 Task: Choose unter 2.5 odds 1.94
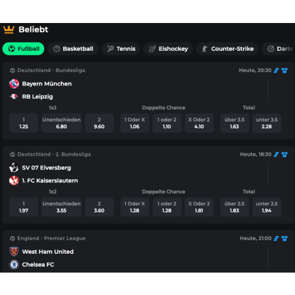[x=267, y=207]
